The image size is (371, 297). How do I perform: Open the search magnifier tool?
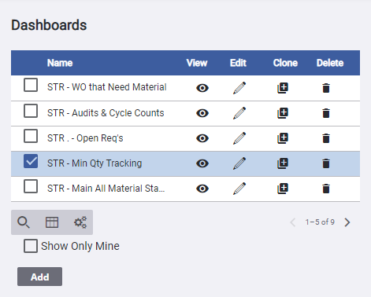click(24, 222)
